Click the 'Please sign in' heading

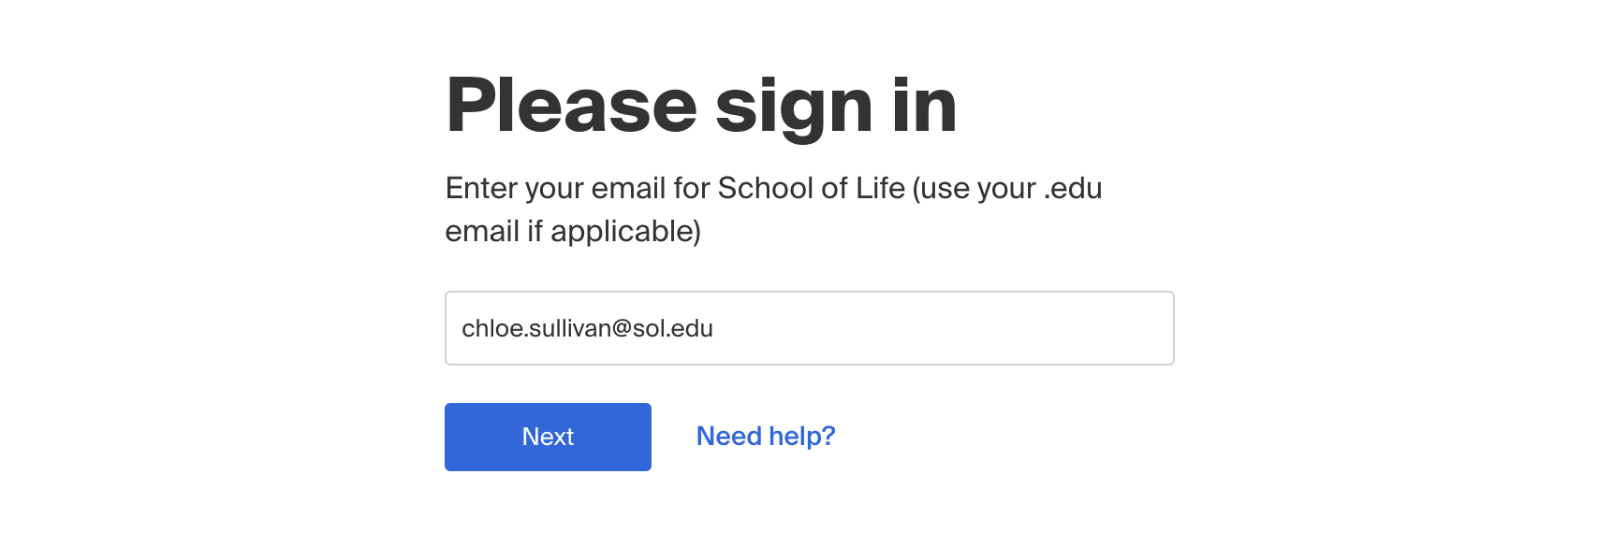[x=701, y=106]
